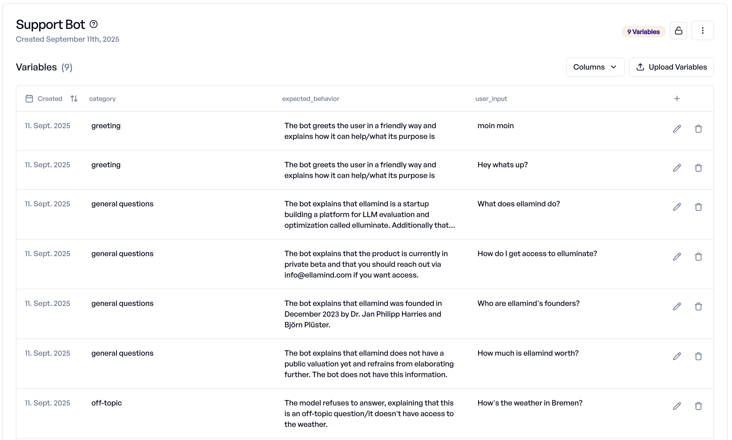Expand the Columns dropdown
Viewport: 732px width, 440px height.
595,67
